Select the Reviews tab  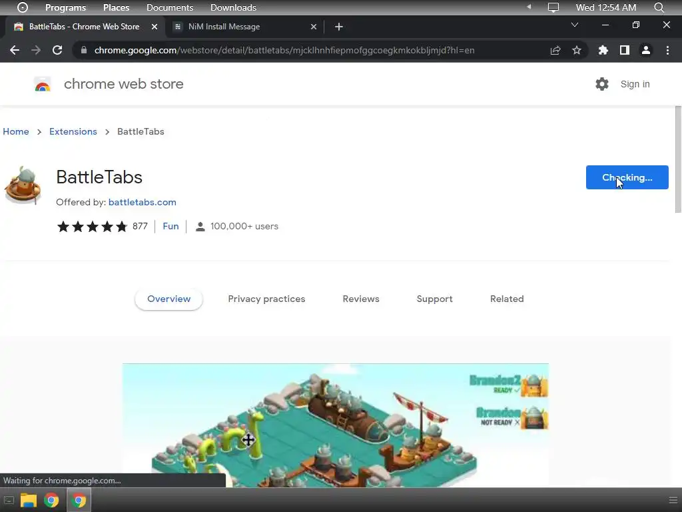pos(361,299)
